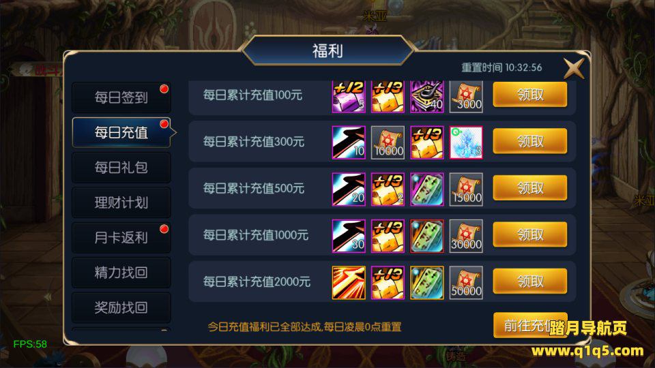Image resolution: width=655 pixels, height=368 pixels.
Task: Close the 福利 dialog with the X
Action: point(574,68)
